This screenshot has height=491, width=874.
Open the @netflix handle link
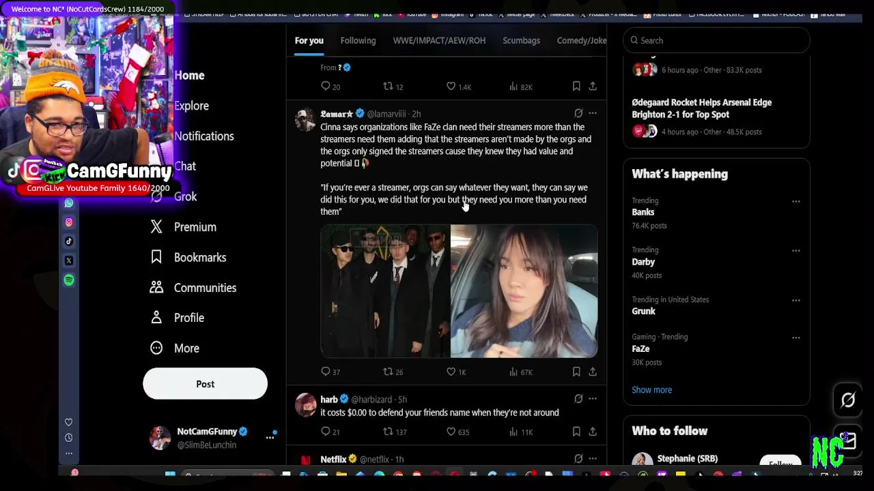pyautogui.click(x=374, y=460)
